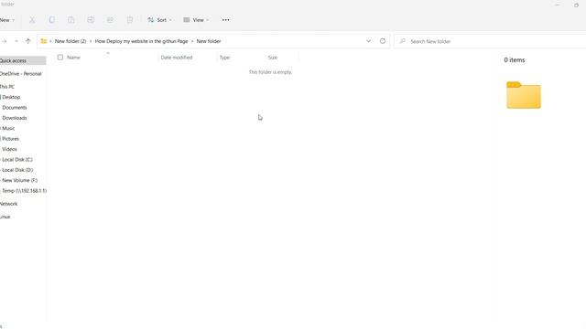This screenshot has height=329, width=586.
Task: Sort by Size column header
Action: point(273,58)
